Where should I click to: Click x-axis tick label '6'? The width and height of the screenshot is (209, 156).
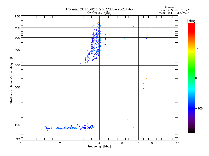coord(122,143)
